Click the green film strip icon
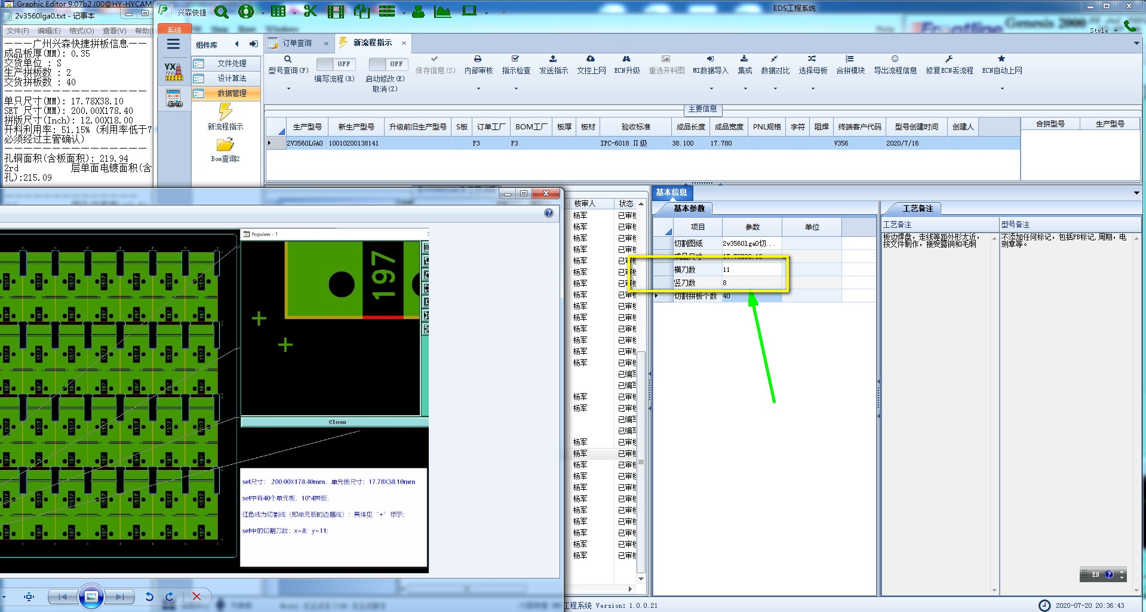The height and width of the screenshot is (612, 1146). [x=336, y=11]
